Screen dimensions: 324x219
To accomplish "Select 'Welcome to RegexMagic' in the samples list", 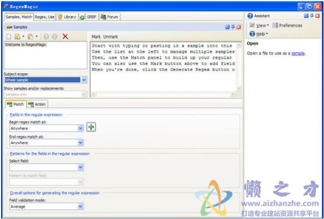I will pos(25,44).
